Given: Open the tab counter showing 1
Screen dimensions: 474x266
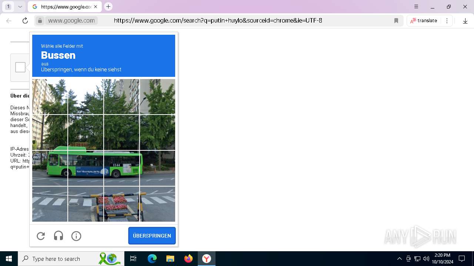Looking at the screenshot, I should coord(8,7).
